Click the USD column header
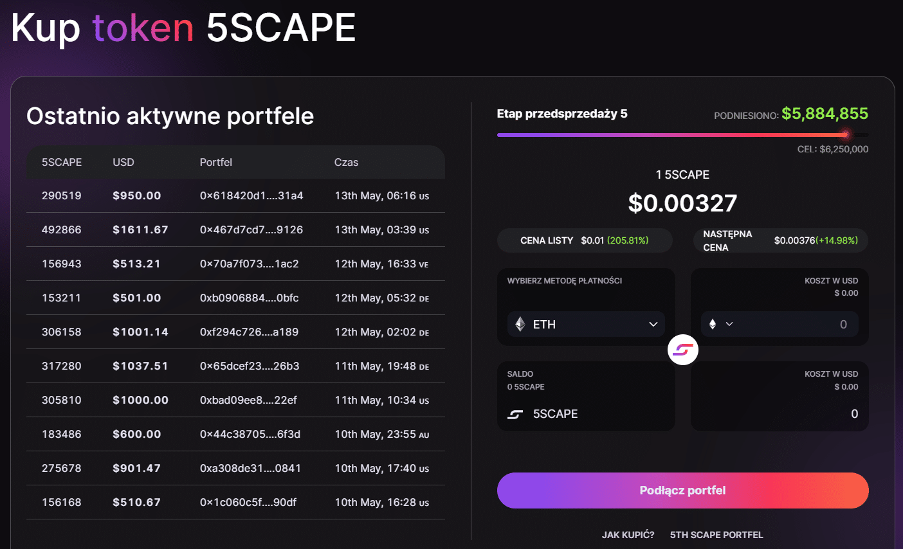 point(123,162)
